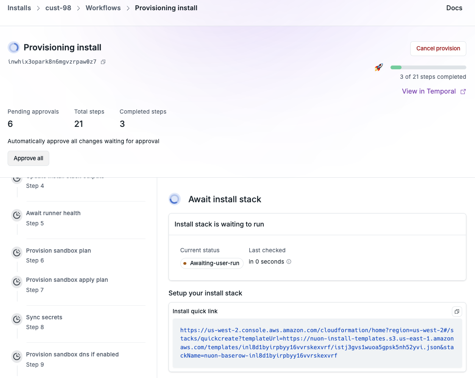The width and height of the screenshot is (475, 378).
Task: Click the clock icon for Await runner health step
Action: [x=17, y=215]
